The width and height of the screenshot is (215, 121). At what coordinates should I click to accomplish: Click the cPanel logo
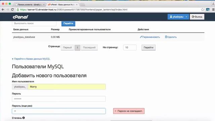(20, 17)
